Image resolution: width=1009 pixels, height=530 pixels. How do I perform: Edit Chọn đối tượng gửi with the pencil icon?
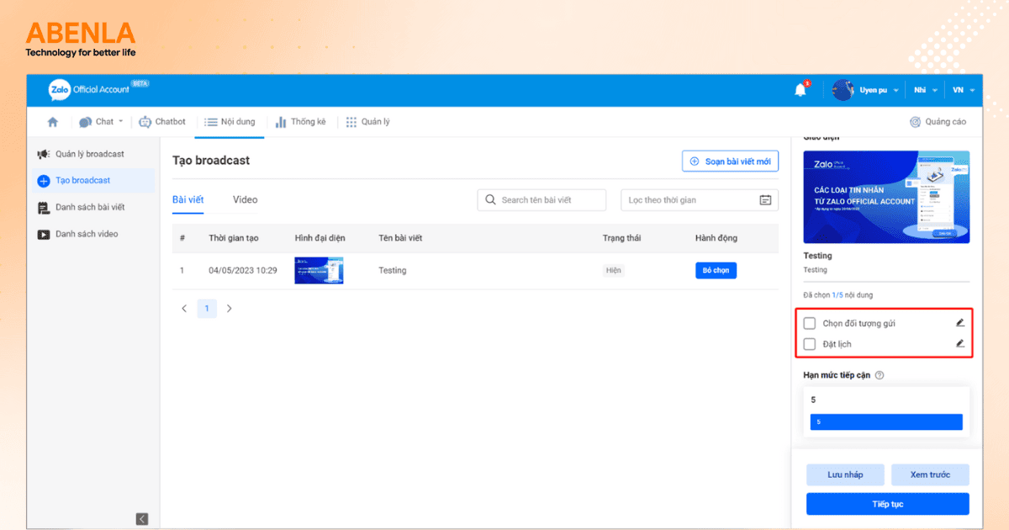(960, 322)
